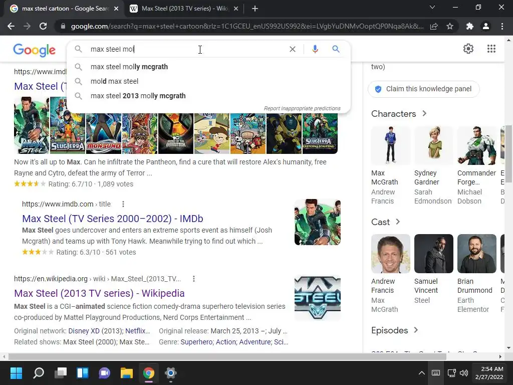Bookmark this page with the star icon
Viewport: 513px width, 385px height.
(450, 26)
